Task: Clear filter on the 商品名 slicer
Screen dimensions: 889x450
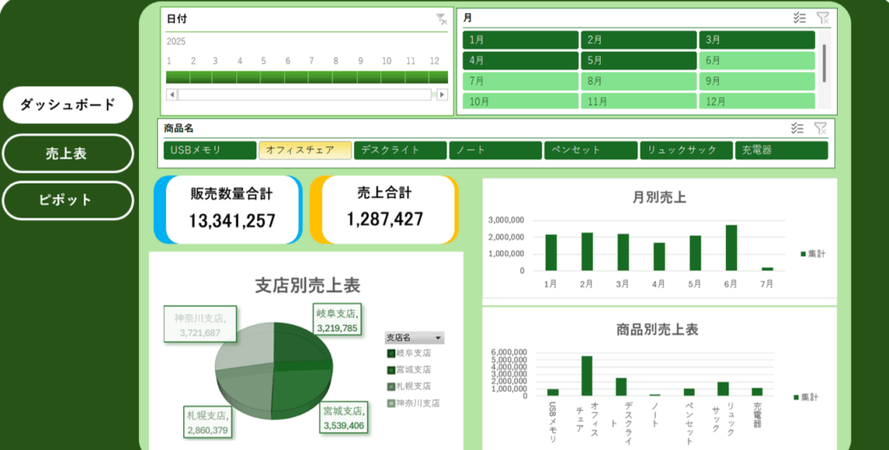Action: coord(820,128)
